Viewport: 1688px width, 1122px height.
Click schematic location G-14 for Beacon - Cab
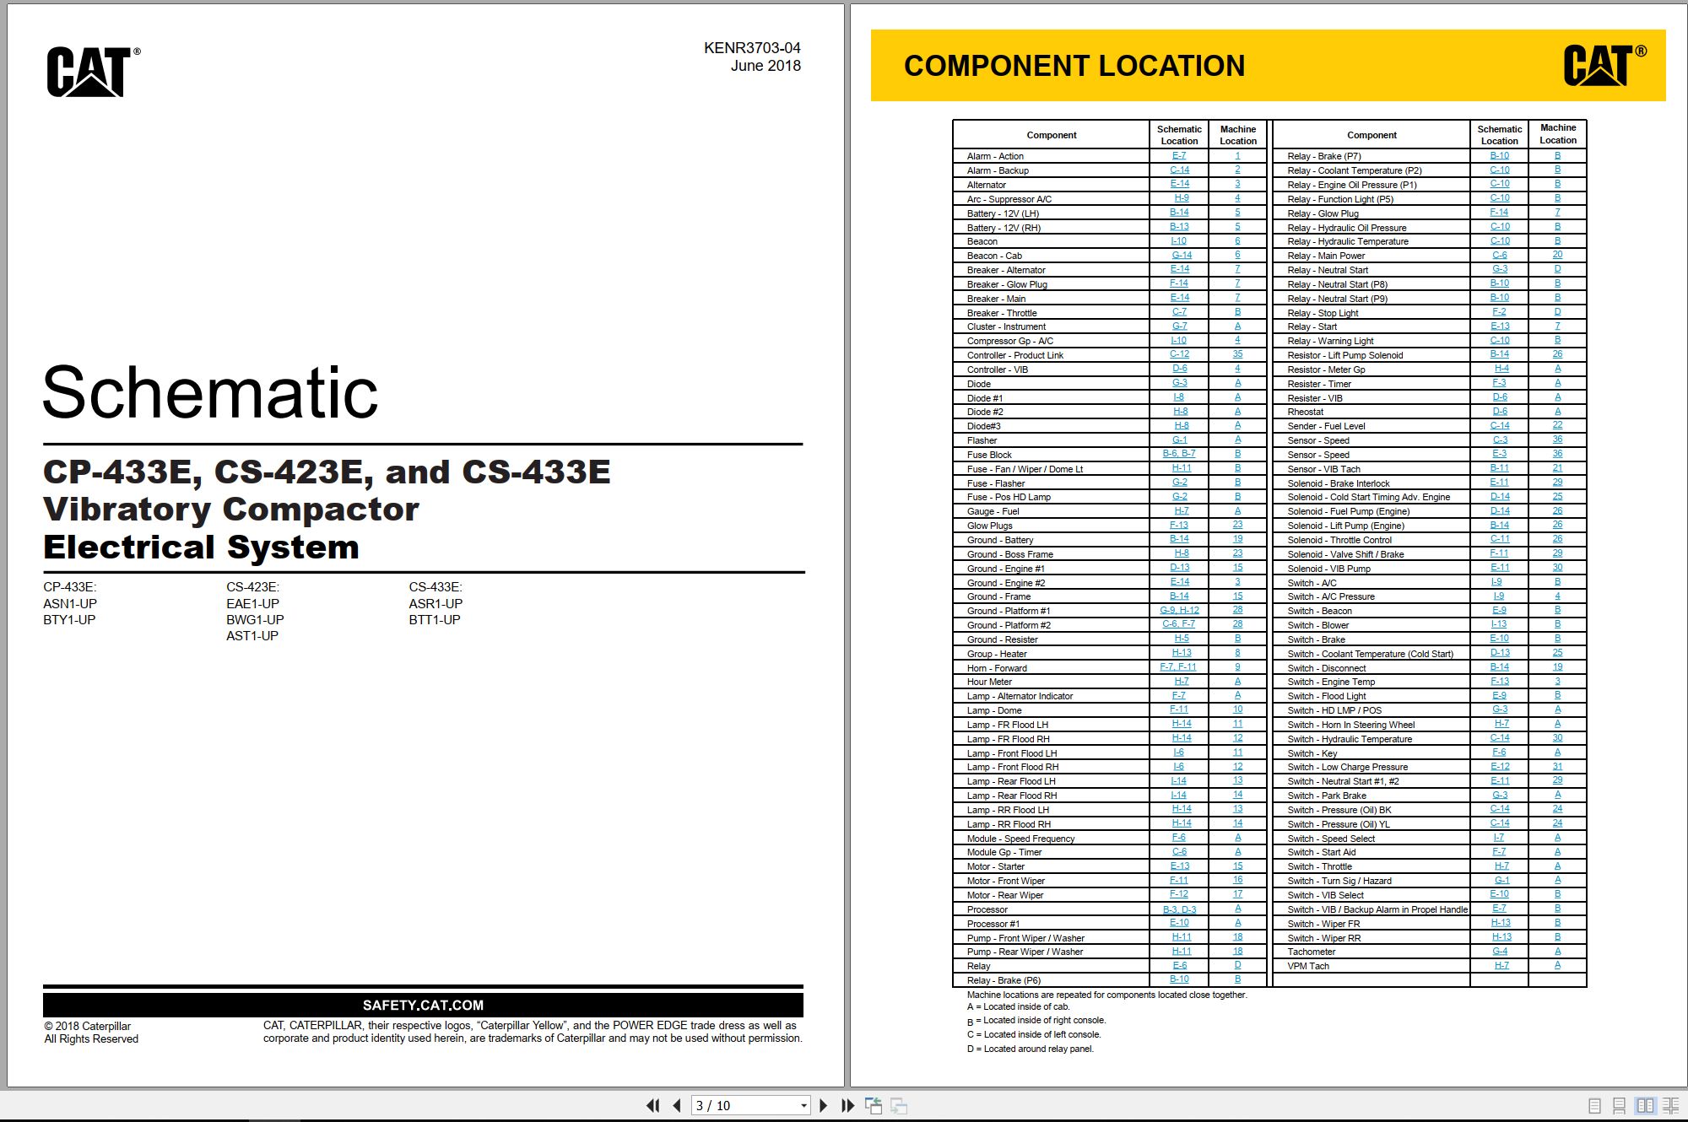pyautogui.click(x=1182, y=256)
